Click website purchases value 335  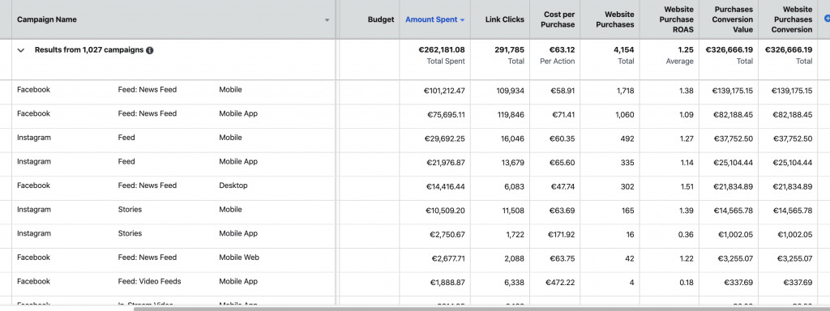[628, 163]
